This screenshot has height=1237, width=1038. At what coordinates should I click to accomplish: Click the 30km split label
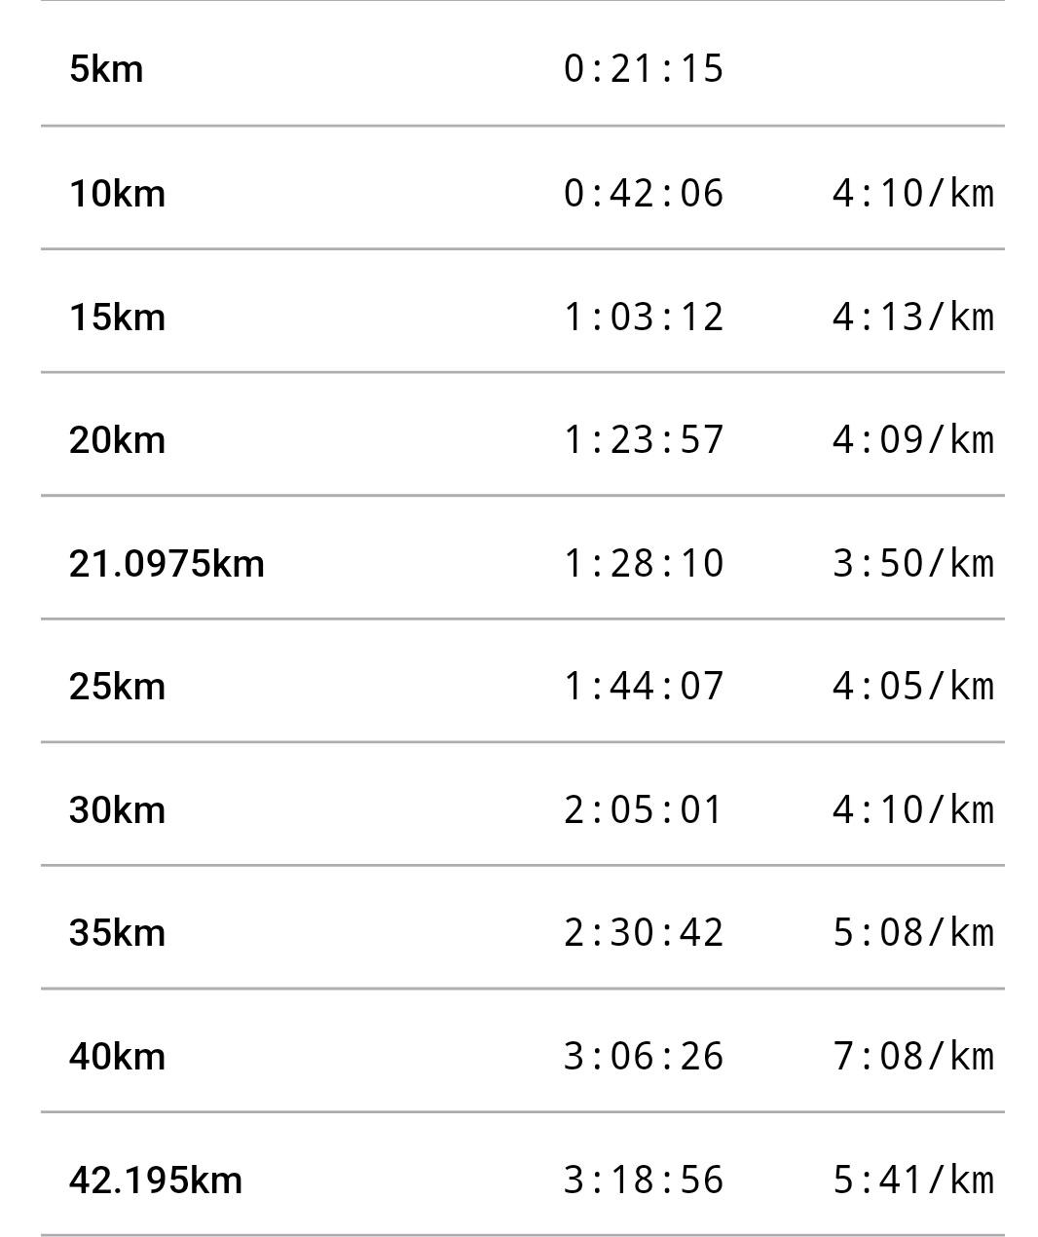click(117, 810)
